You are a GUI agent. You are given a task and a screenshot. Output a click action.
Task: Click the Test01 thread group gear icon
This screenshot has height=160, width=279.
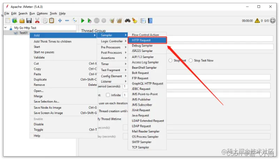click(16, 33)
